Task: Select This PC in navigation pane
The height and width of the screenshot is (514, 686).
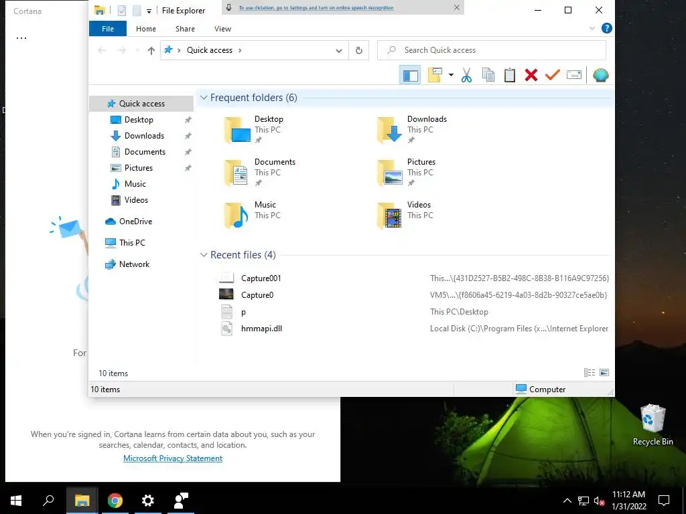Action: coord(132,243)
